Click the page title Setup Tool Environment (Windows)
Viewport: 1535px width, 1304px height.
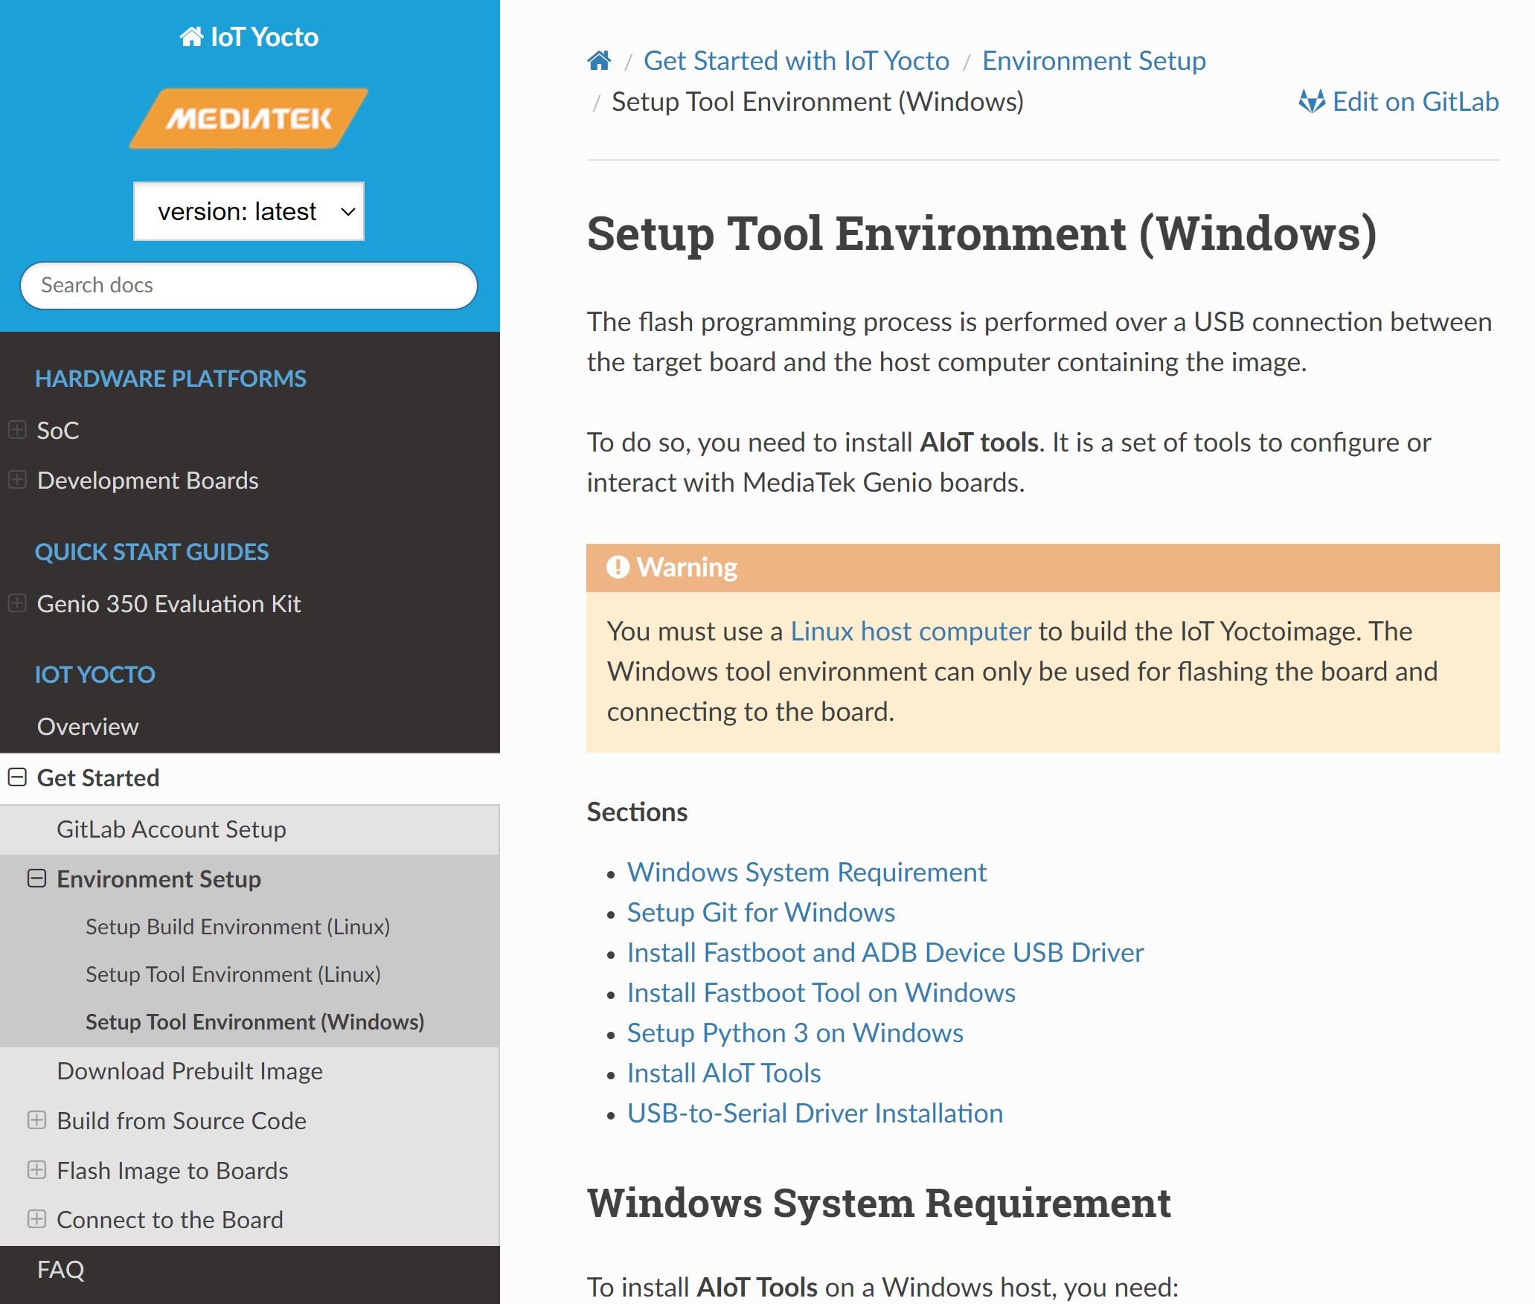982,234
